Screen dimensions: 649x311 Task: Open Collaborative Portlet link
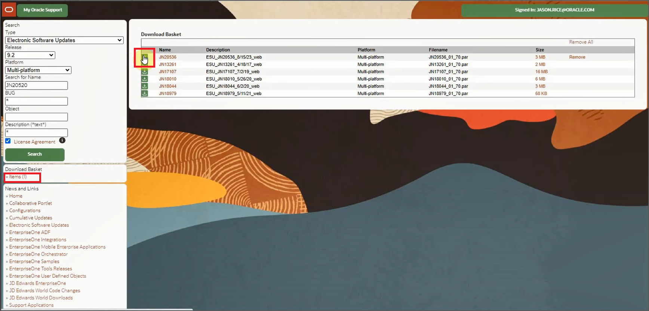click(31, 203)
